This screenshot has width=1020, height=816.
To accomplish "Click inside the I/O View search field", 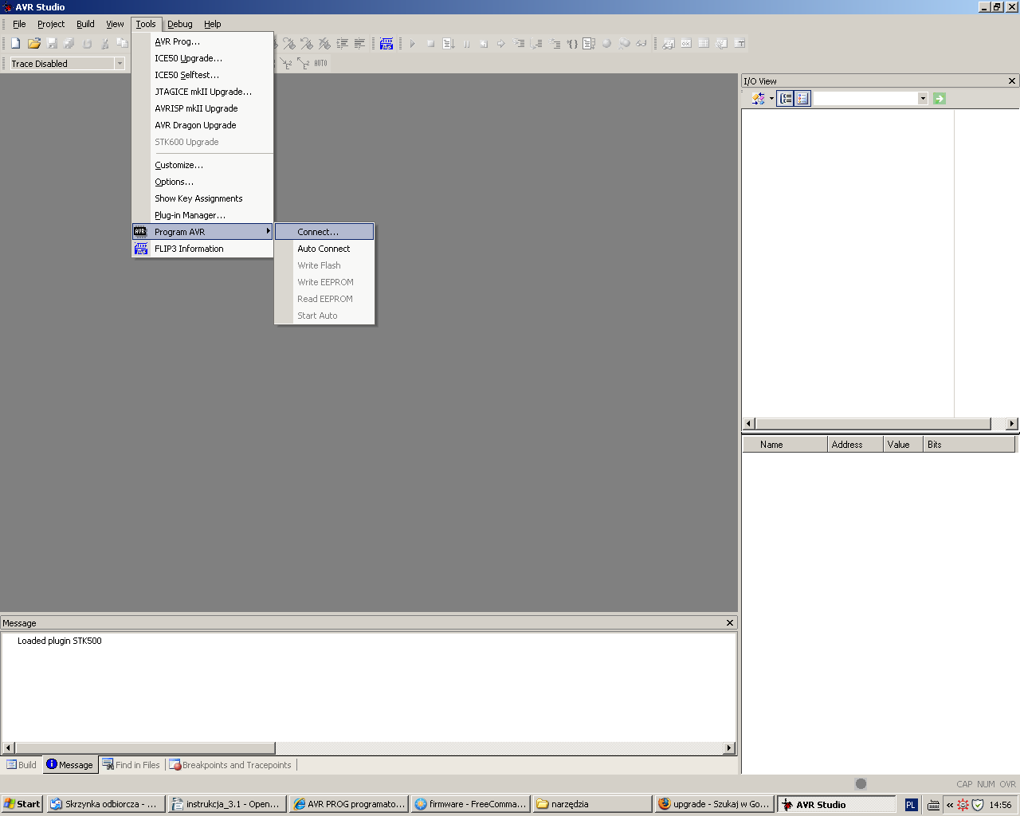I will (x=865, y=99).
